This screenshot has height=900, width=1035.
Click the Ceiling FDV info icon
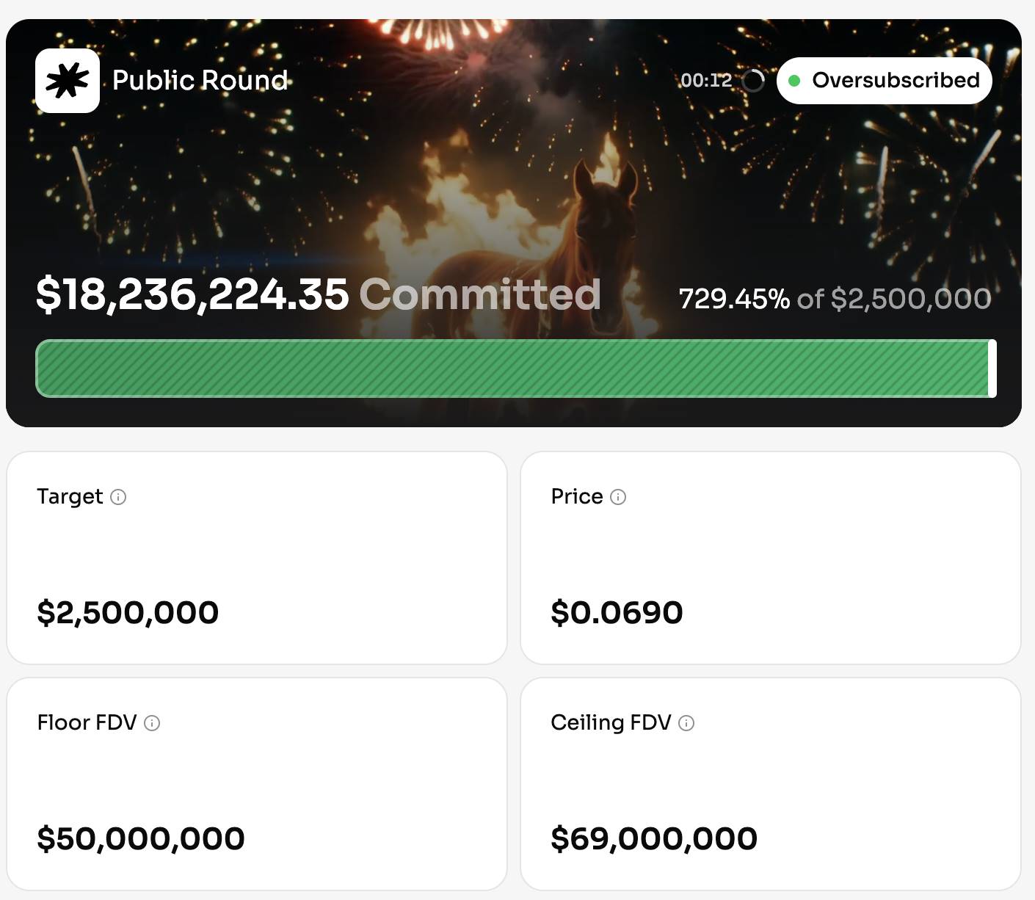click(x=686, y=723)
